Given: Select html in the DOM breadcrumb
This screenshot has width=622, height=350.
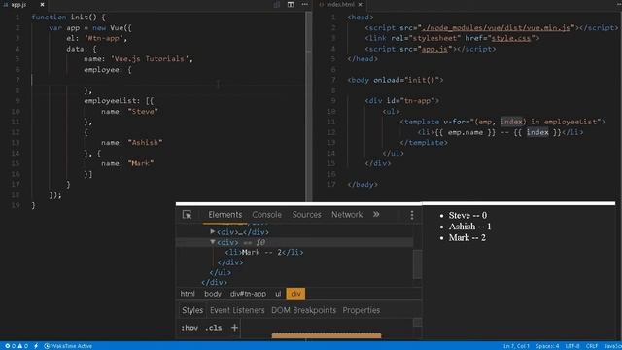Looking at the screenshot, I should [188, 294].
